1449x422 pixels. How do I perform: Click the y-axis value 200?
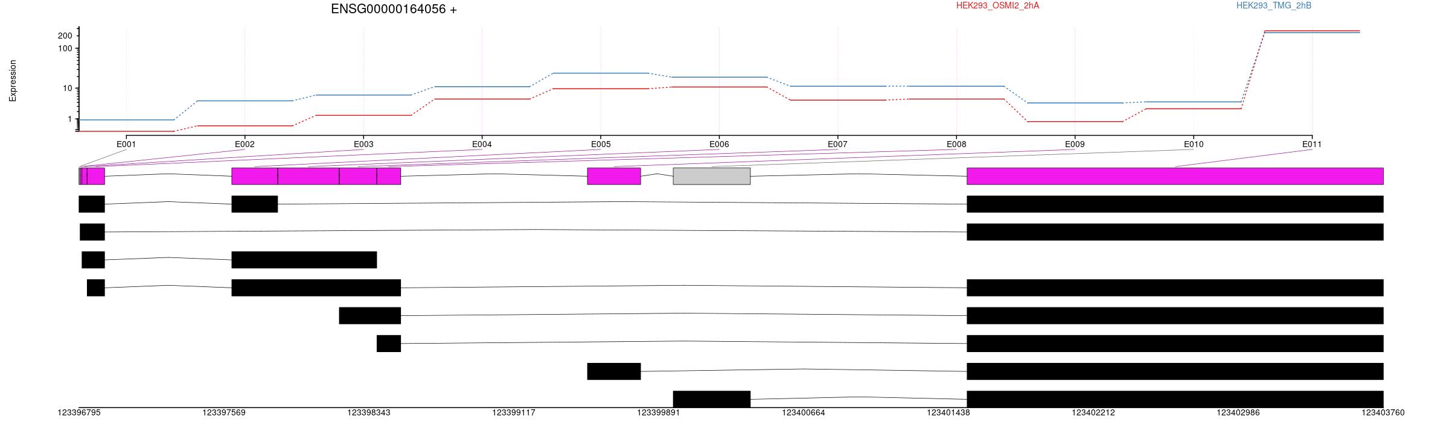tap(65, 36)
